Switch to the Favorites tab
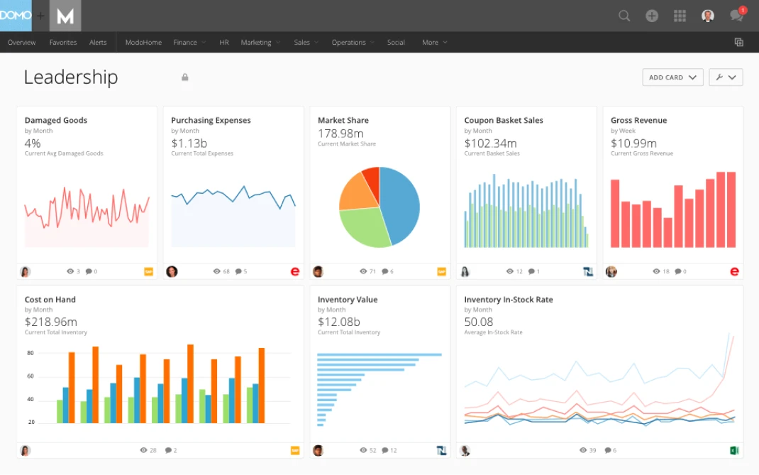 62,42
